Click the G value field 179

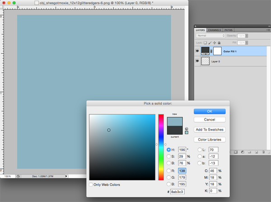pos(182,178)
